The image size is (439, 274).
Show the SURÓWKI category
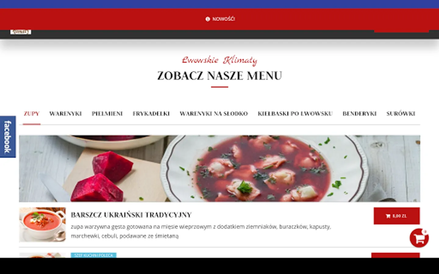coord(401,114)
